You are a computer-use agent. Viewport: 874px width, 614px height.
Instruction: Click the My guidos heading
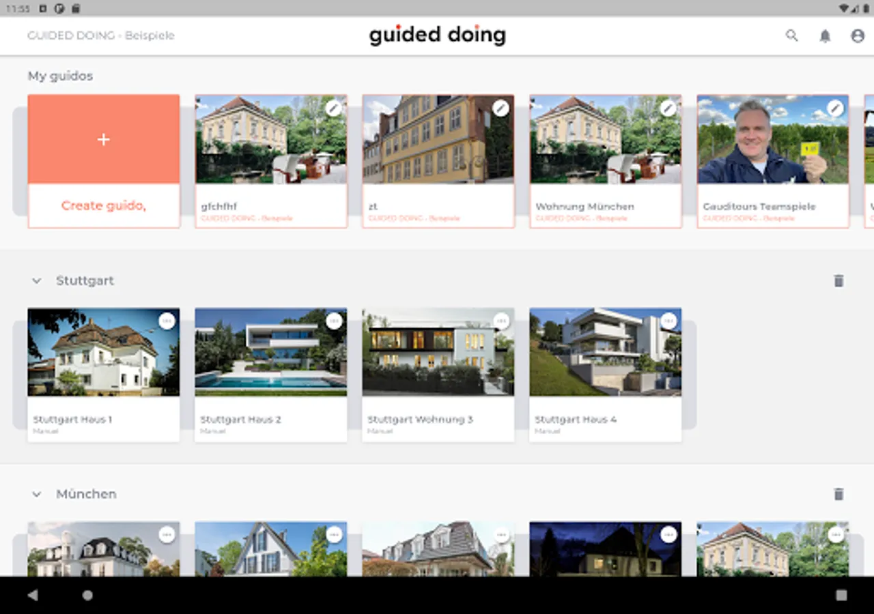click(x=61, y=76)
